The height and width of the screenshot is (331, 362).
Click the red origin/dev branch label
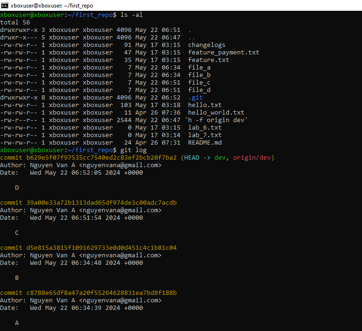pos(252,158)
